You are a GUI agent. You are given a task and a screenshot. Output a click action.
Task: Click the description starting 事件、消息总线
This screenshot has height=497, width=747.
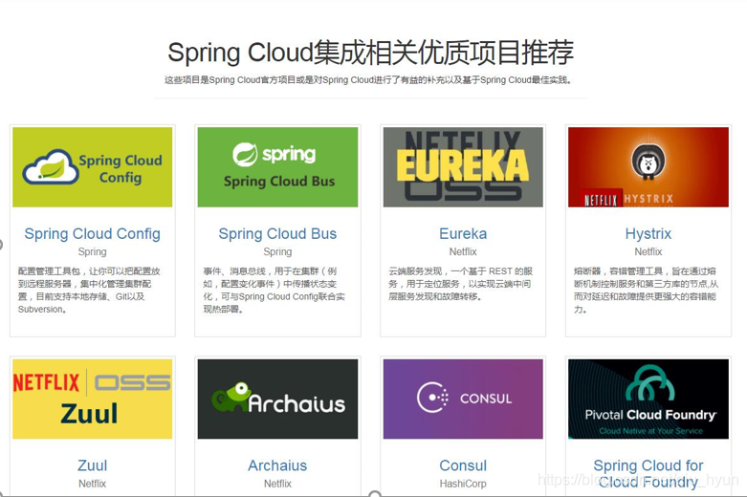tap(274, 290)
